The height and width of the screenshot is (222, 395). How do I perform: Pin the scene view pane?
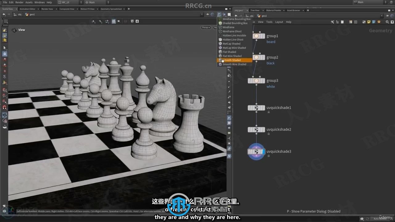point(207,14)
